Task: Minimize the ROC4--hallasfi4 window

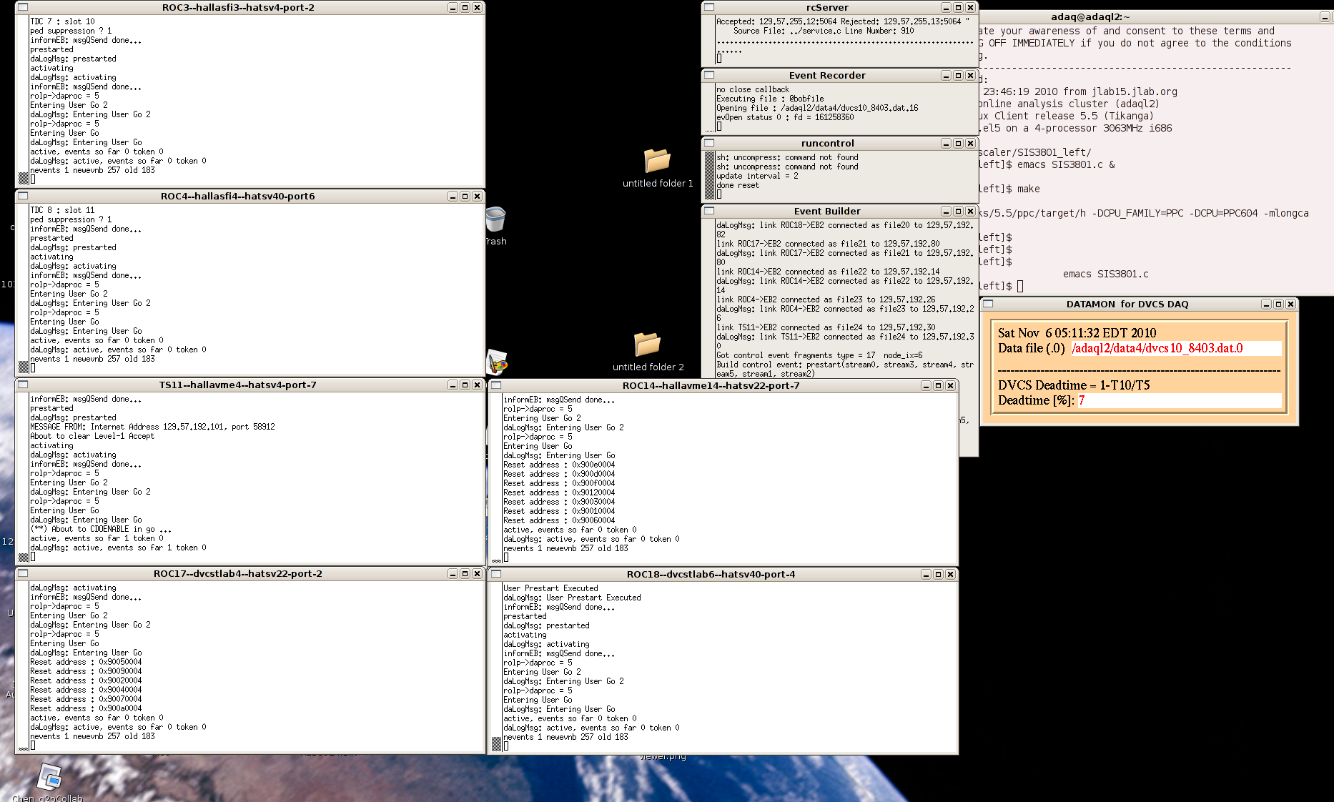Action: 453,196
